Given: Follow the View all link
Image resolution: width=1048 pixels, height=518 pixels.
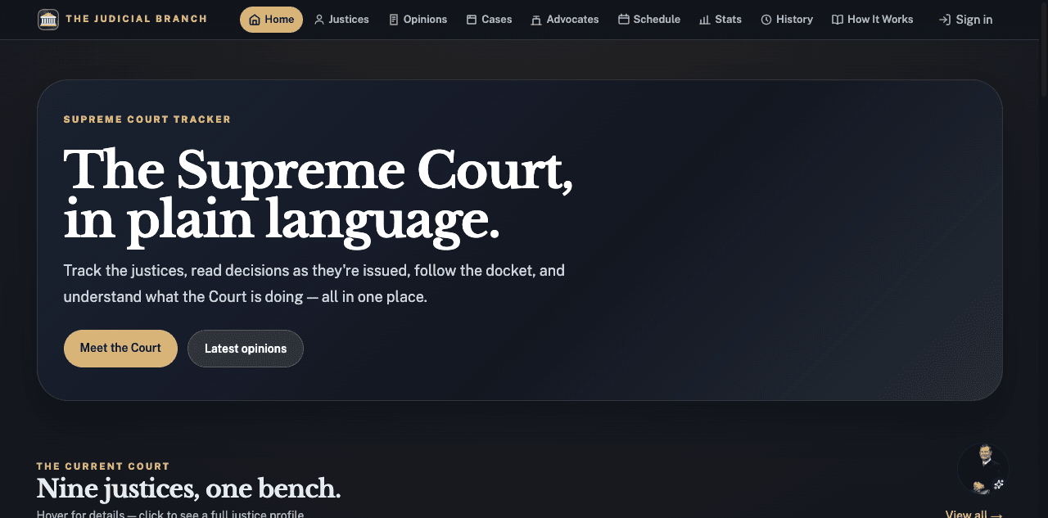Looking at the screenshot, I should (x=973, y=513).
